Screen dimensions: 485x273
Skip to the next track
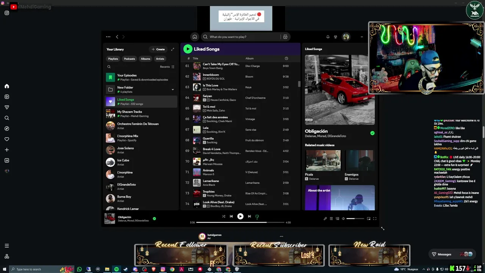point(249,216)
